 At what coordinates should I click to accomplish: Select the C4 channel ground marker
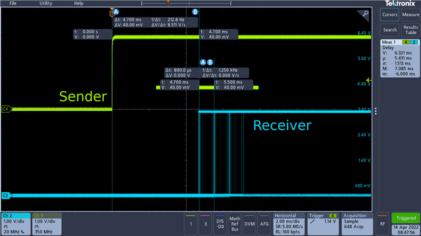[7, 109]
